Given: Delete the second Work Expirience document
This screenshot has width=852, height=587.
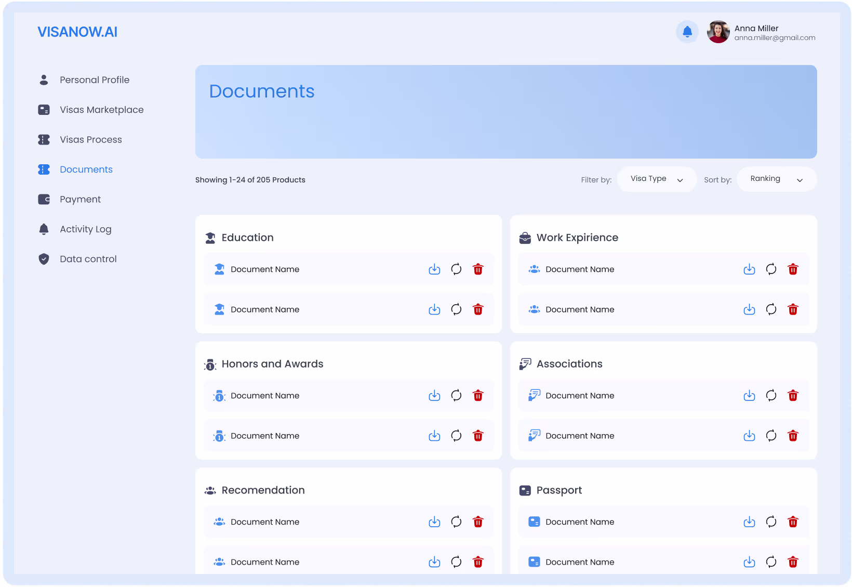Looking at the screenshot, I should (x=793, y=309).
